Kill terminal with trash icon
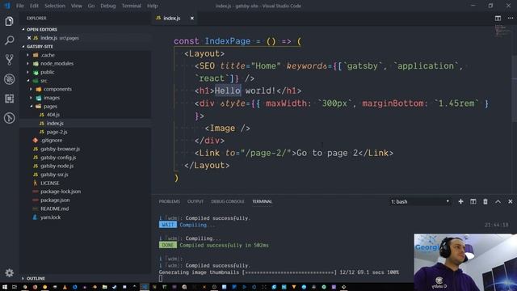The image size is (517, 291). coord(485,201)
